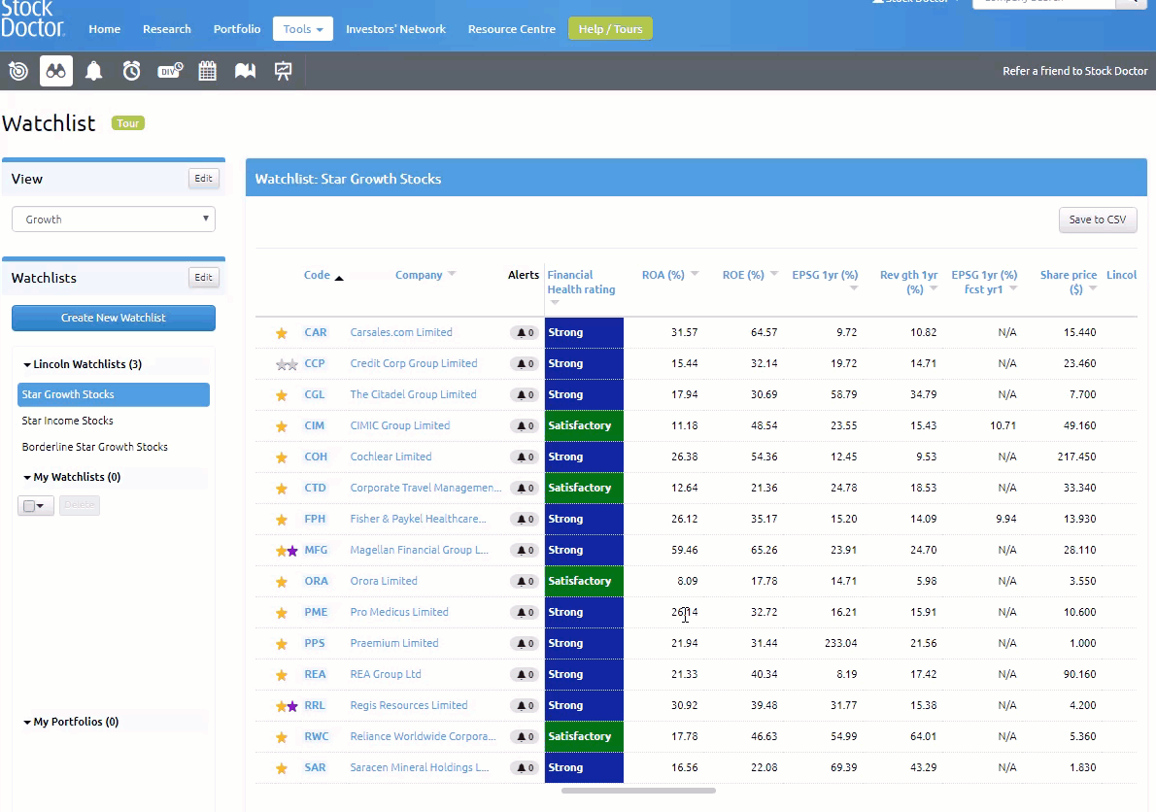This screenshot has height=812, width=1156.
Task: Click the gold star beside PPS
Action: pyautogui.click(x=282, y=644)
